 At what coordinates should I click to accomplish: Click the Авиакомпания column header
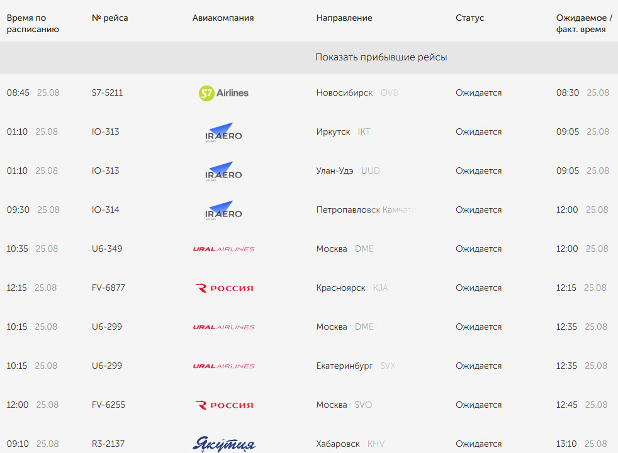coord(223,18)
